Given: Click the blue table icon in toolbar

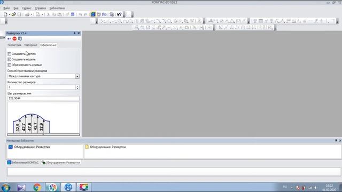Looking at the screenshot, I should [73, 14].
